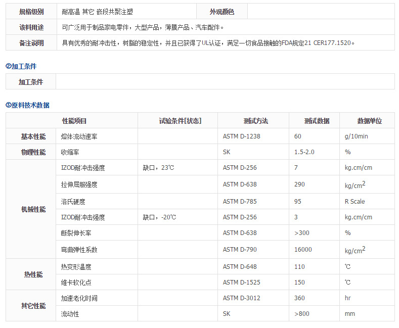Image resolution: width=399 pixels, height=328 pixels.
Task: Click the 测试方法 column header
Action: click(x=253, y=121)
